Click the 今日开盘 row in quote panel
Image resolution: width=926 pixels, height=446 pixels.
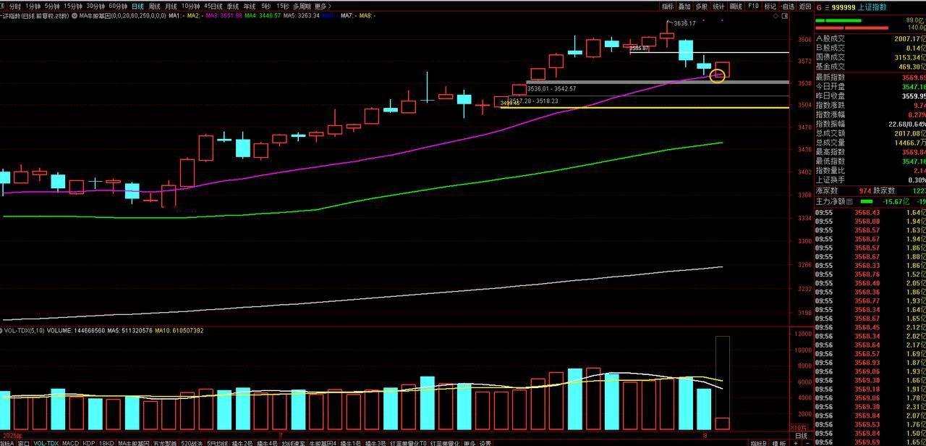click(x=870, y=86)
